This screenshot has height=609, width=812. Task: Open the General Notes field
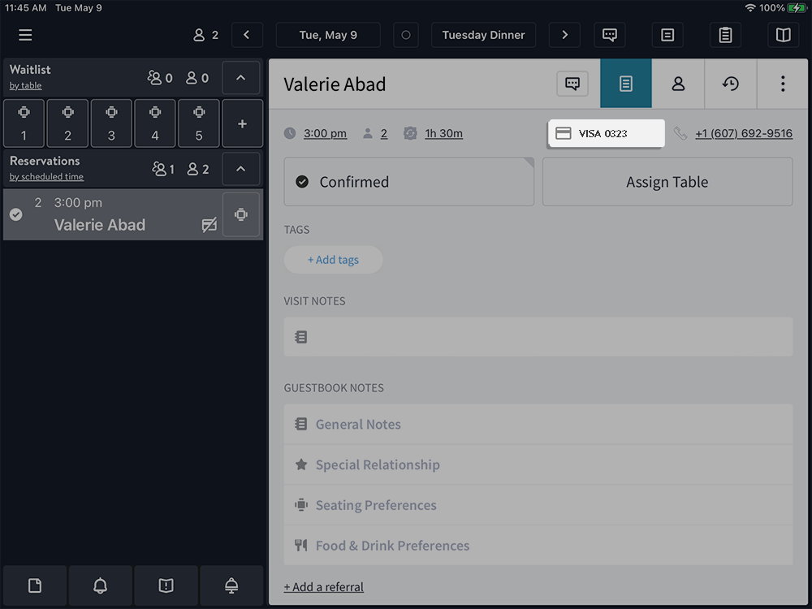[x=538, y=424]
